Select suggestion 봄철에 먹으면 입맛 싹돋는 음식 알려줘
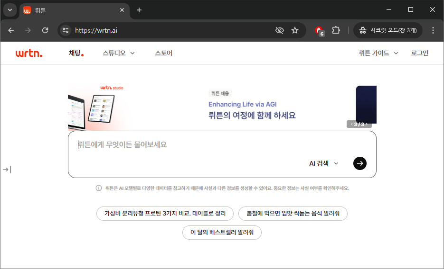Screen dimensions: 444x269 293,214
